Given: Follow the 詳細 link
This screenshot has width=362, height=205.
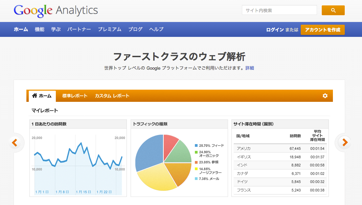Looking at the screenshot, I should tap(250, 68).
